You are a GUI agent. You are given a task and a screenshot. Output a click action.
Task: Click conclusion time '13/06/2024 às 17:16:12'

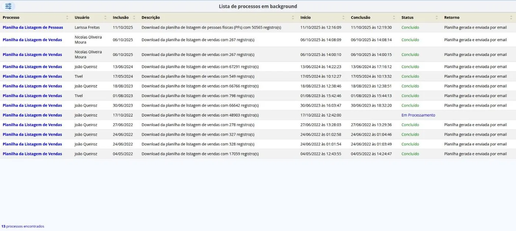click(x=371, y=67)
